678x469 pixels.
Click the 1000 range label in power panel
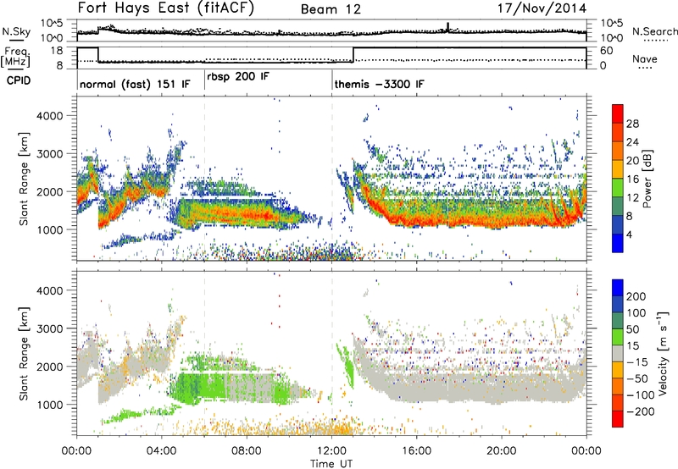coord(50,229)
